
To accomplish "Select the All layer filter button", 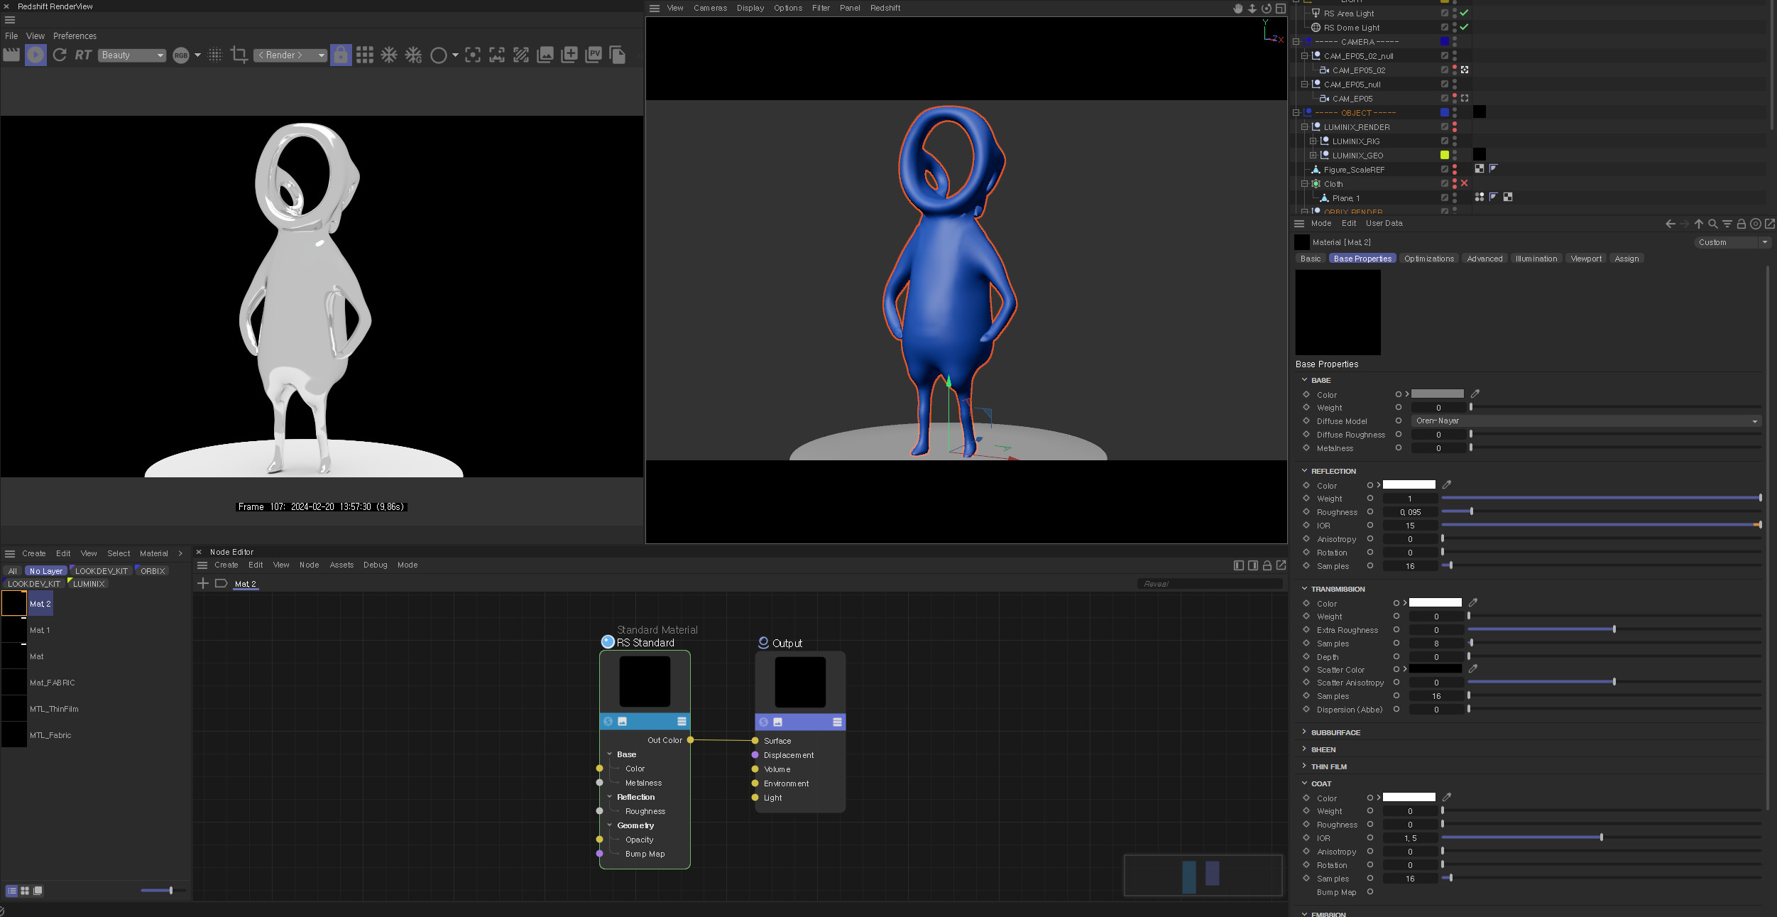I will click(x=12, y=571).
